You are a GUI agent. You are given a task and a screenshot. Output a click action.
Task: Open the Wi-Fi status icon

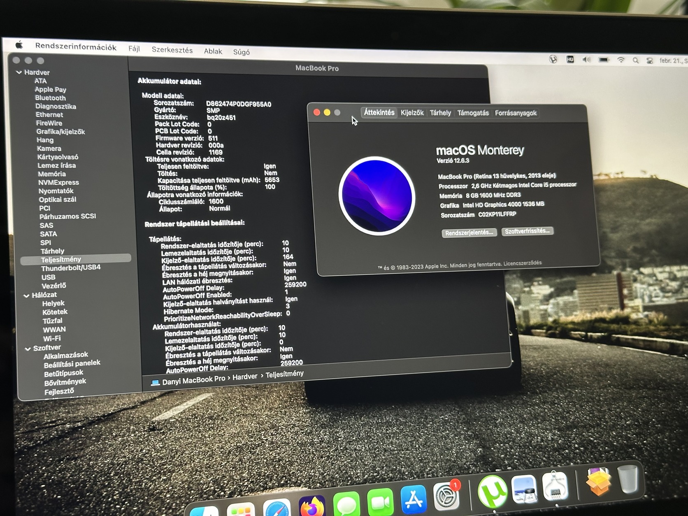tap(621, 60)
